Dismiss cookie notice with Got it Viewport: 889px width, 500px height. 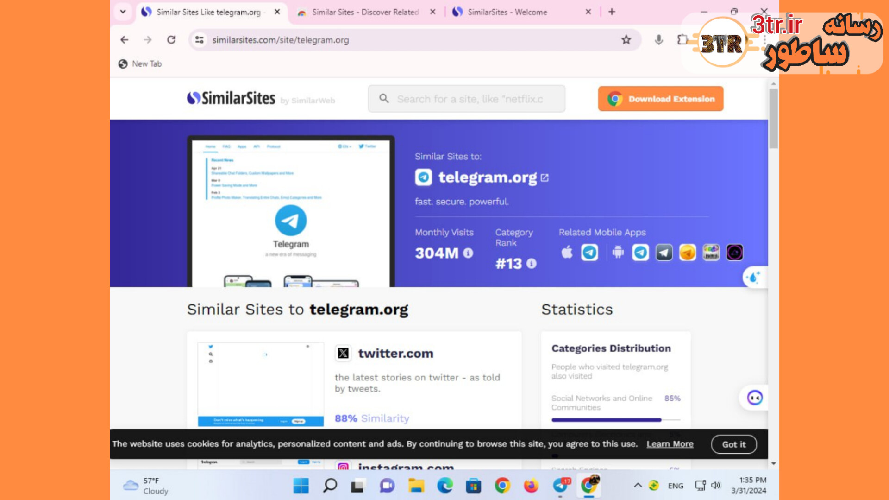coord(734,444)
